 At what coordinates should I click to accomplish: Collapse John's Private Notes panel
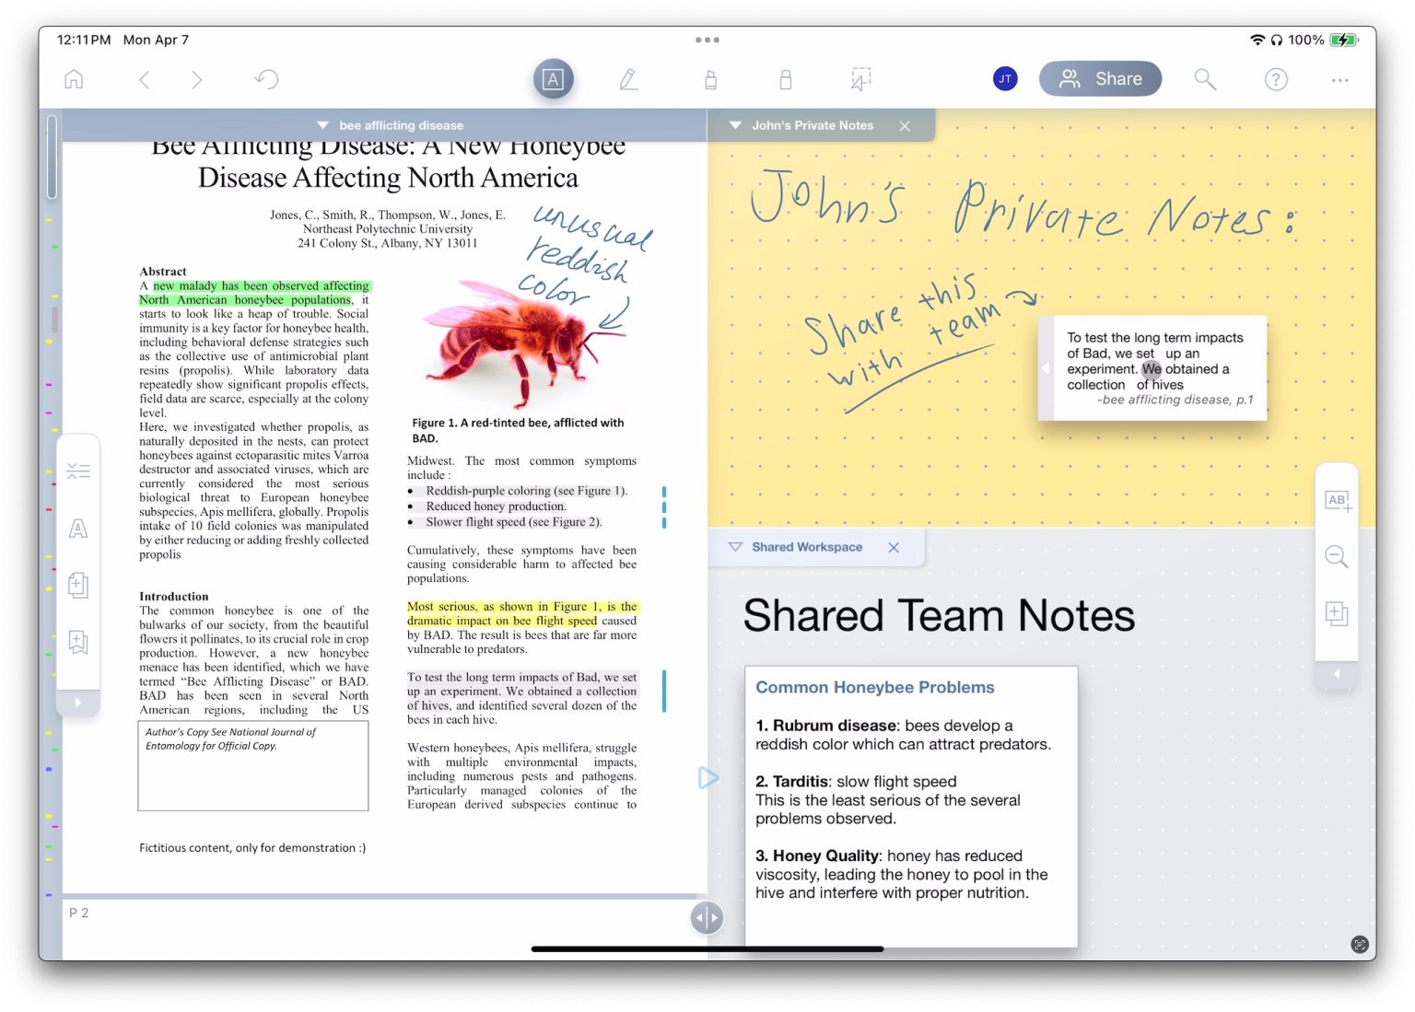[734, 125]
